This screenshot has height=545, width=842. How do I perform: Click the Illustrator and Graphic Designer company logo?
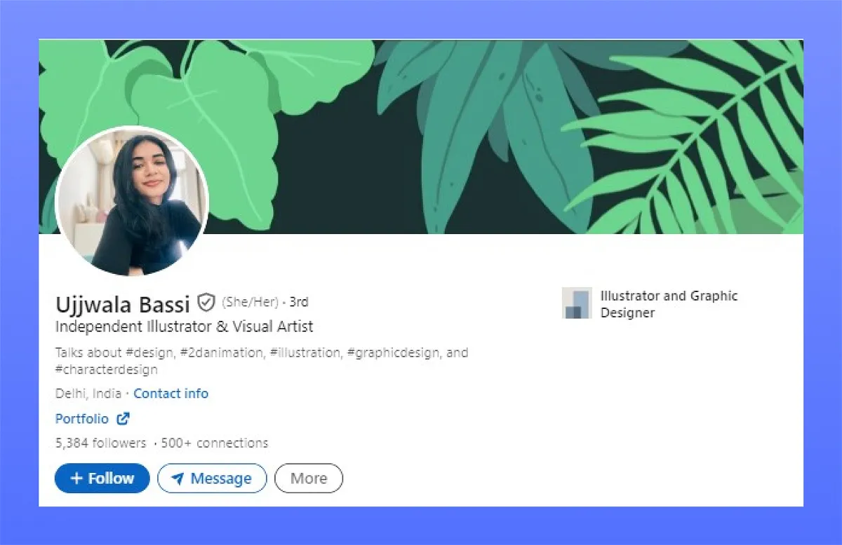click(x=577, y=303)
